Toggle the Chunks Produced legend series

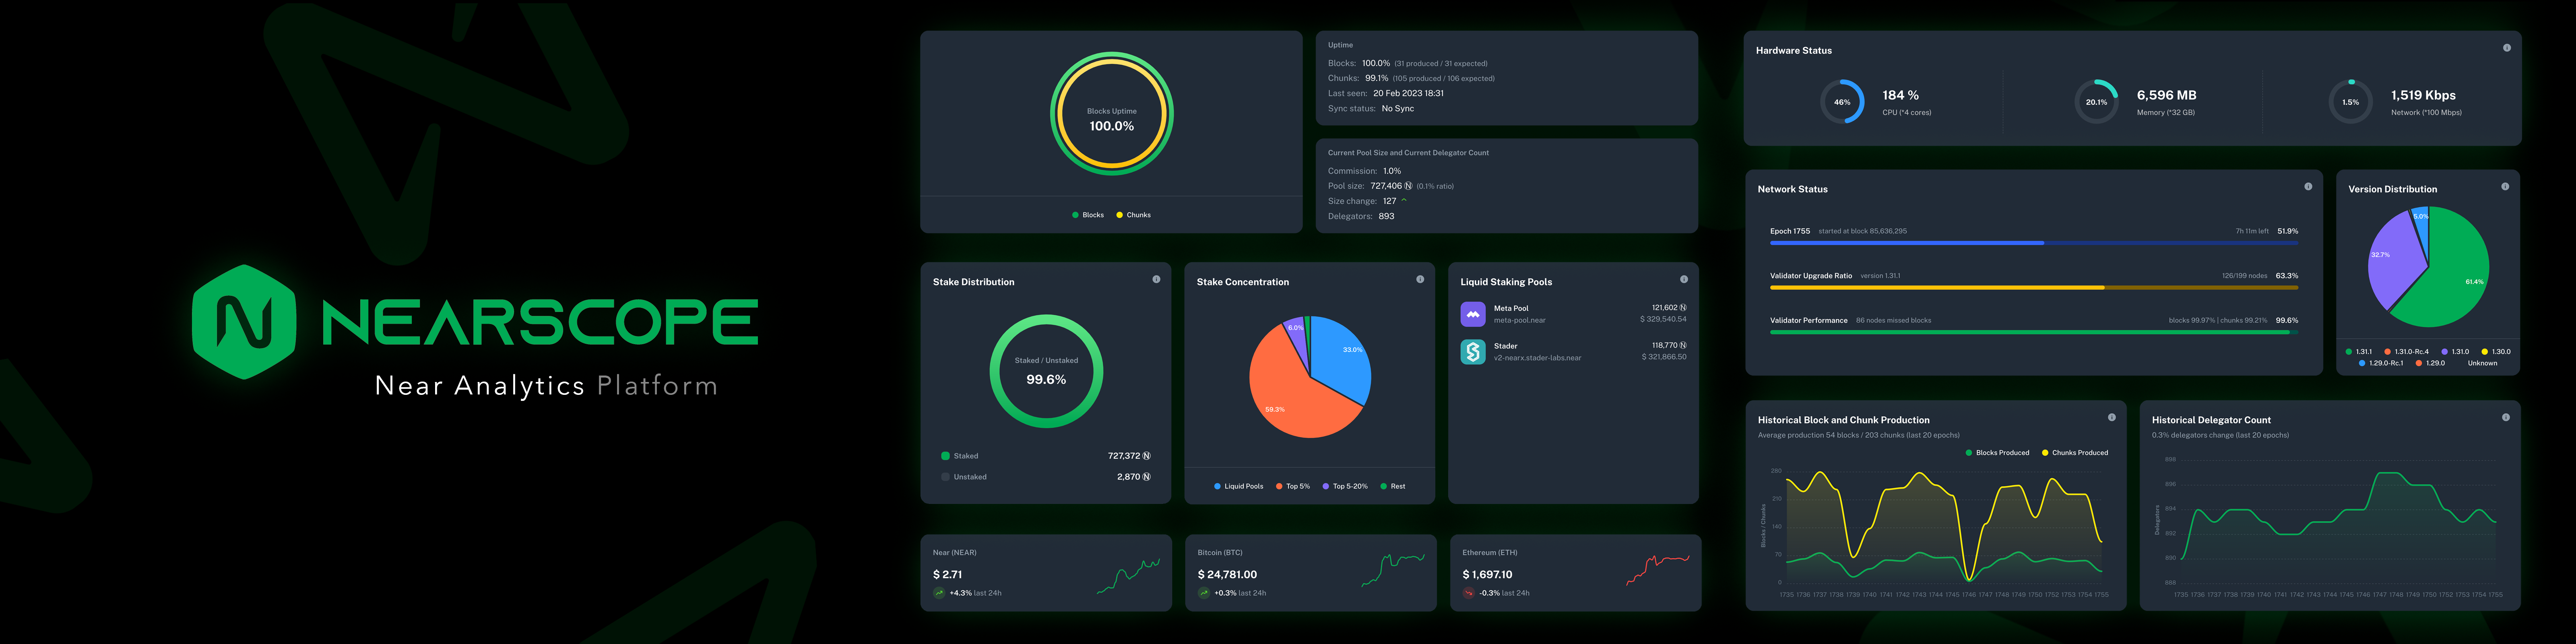coord(2074,453)
